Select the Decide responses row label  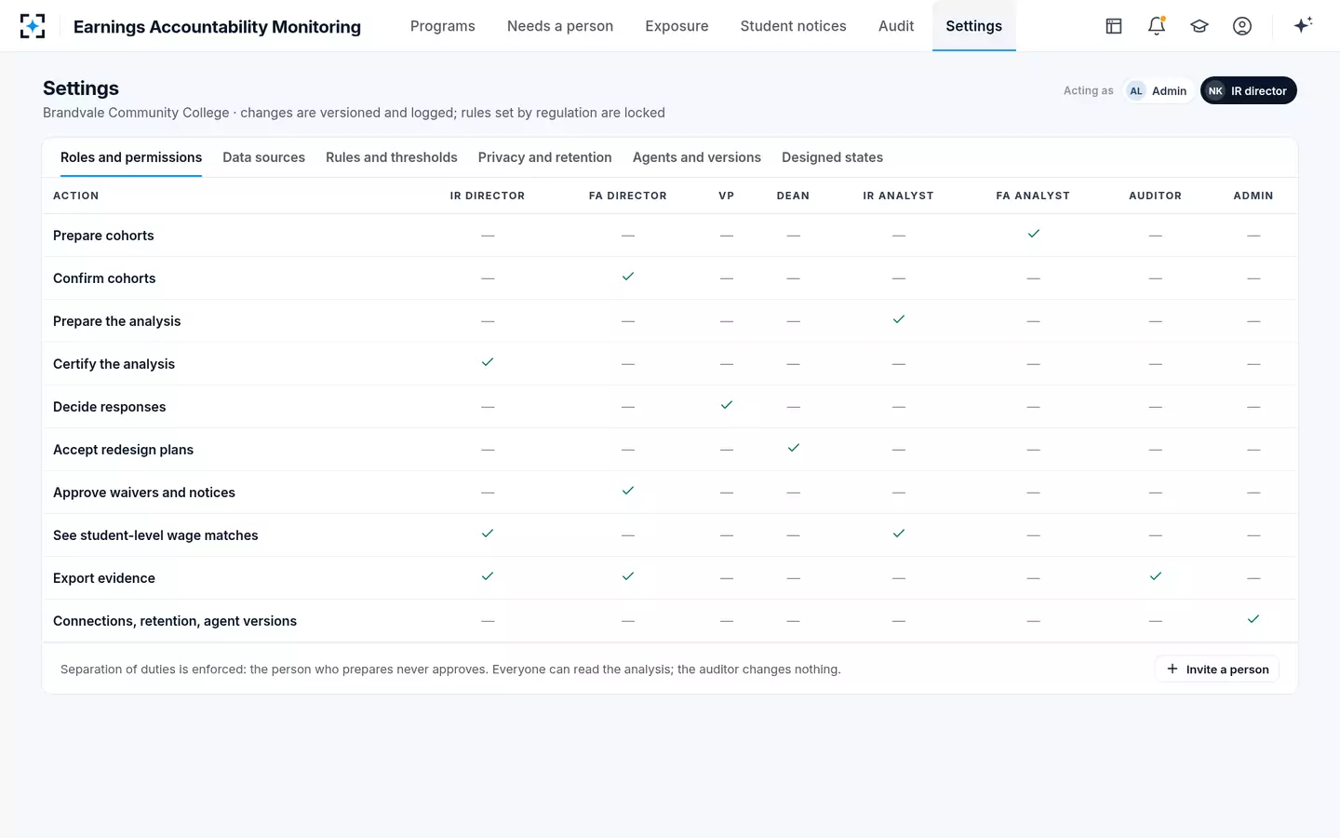(x=110, y=407)
